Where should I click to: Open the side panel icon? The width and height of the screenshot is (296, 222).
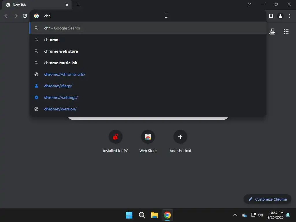click(x=271, y=16)
